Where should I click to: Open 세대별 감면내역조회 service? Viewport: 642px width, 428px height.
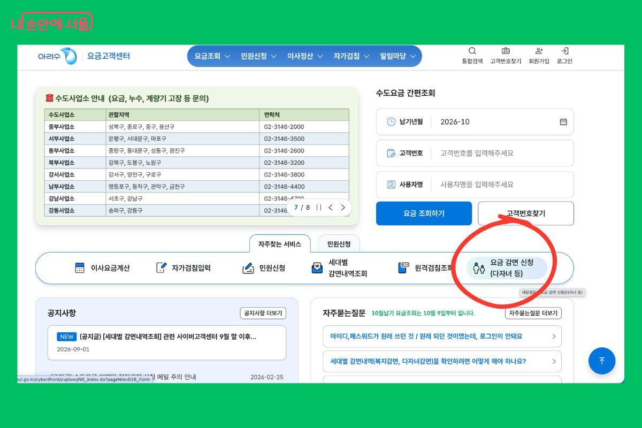tap(339, 268)
